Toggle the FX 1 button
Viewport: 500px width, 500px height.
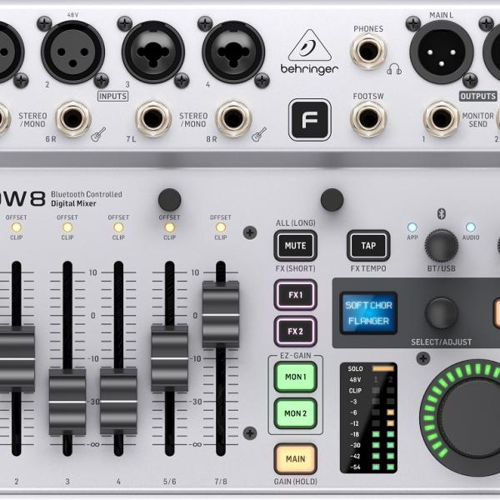tap(295, 295)
